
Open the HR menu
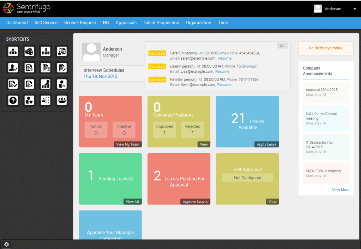[106, 23]
